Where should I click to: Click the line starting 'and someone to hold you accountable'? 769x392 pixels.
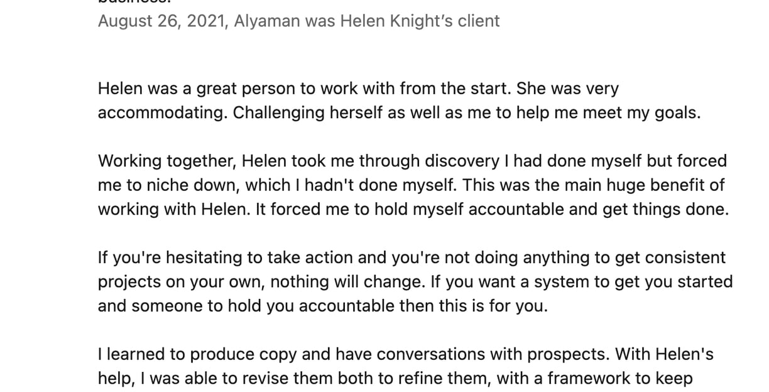[323, 307]
